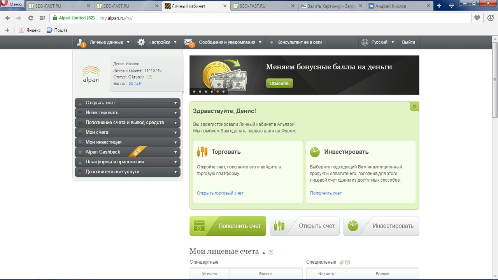Switch to the Андрей Кислов tab
This screenshot has width=498, height=280.
coord(400,6)
